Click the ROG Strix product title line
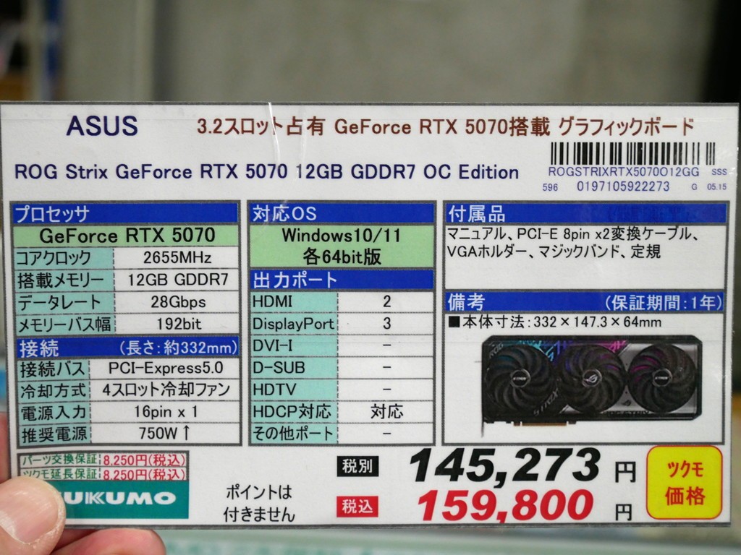Image resolution: width=741 pixels, height=555 pixels. 266,172
